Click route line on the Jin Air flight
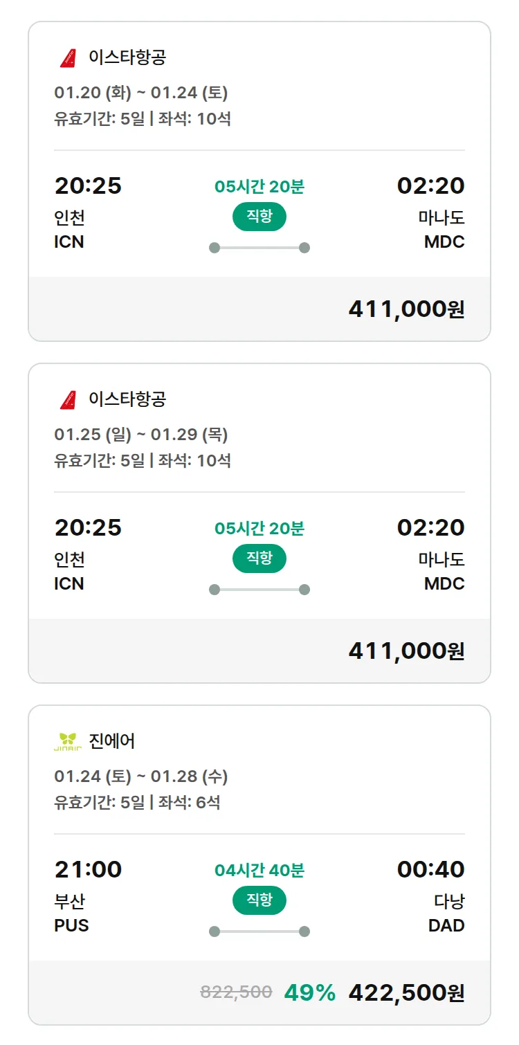Image resolution: width=519 pixels, height=1045 pixels. coord(259,932)
